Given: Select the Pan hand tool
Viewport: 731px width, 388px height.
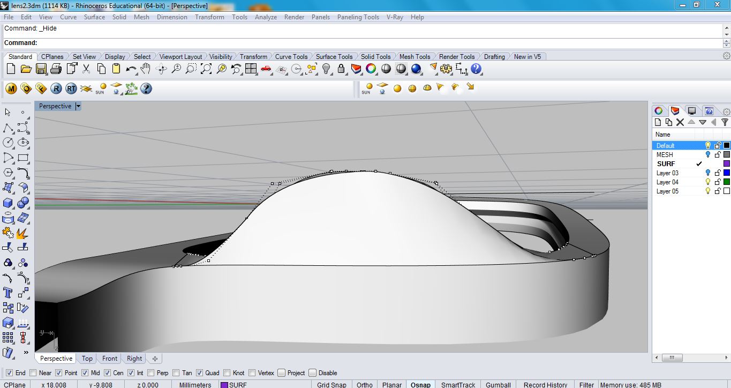Looking at the screenshot, I should coord(146,69).
